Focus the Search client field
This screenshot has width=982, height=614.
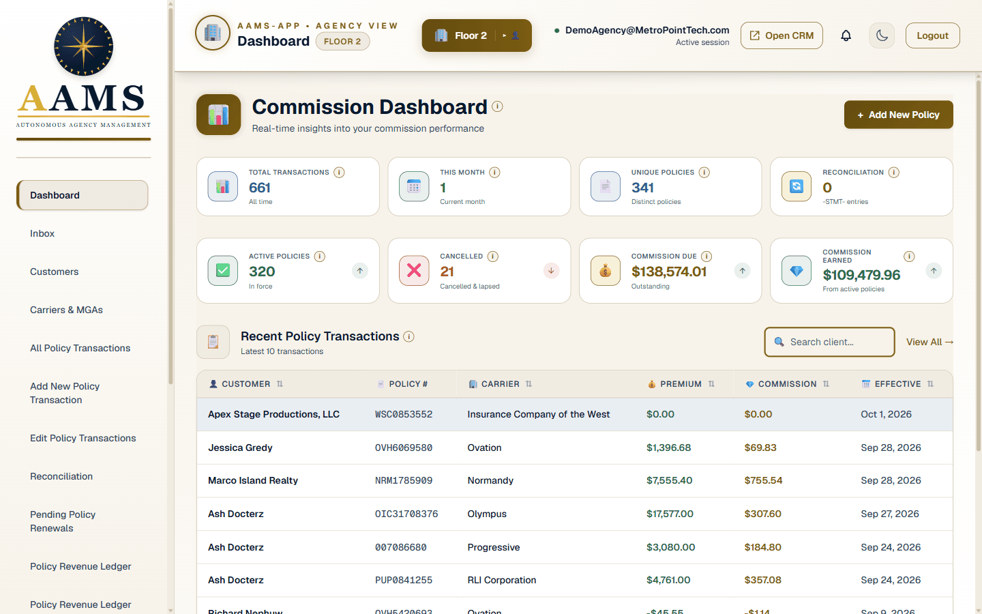click(x=829, y=342)
